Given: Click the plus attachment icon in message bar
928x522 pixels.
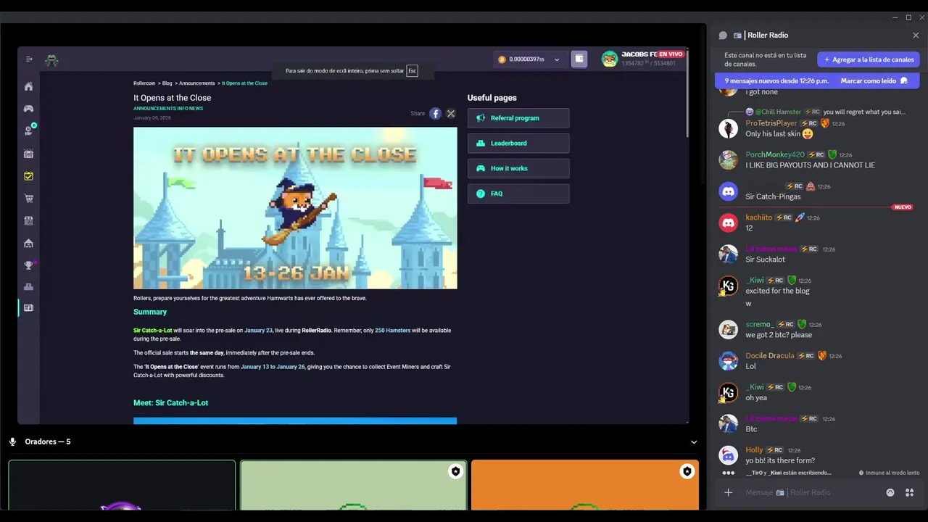Looking at the screenshot, I should click(729, 492).
